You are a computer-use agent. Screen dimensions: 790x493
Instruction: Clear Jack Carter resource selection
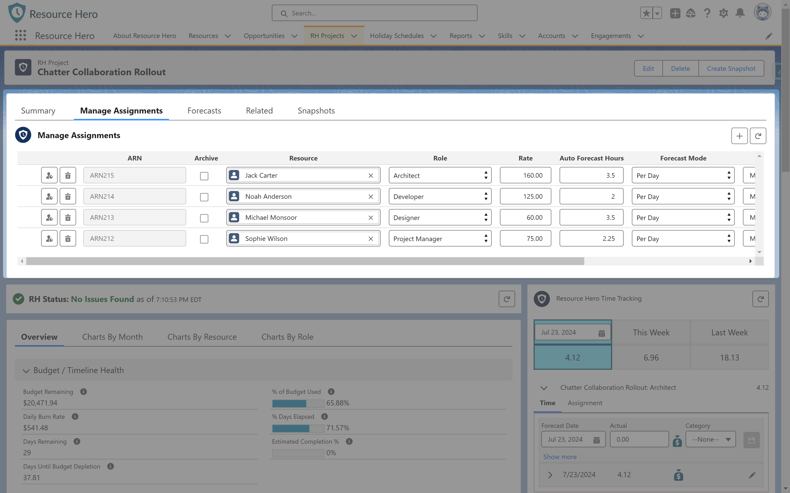pos(371,175)
